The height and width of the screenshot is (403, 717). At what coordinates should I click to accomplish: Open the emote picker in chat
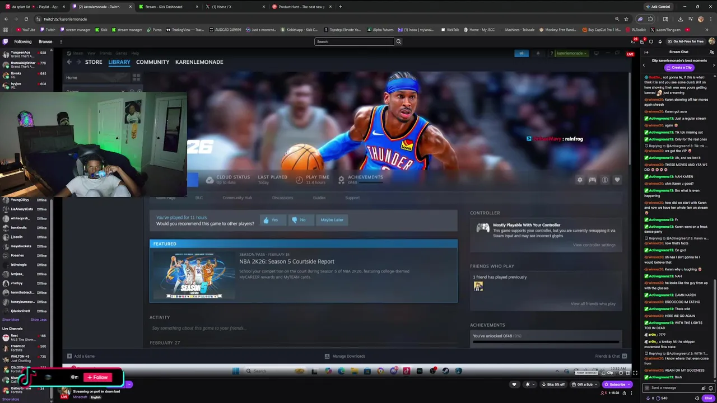pos(711,388)
